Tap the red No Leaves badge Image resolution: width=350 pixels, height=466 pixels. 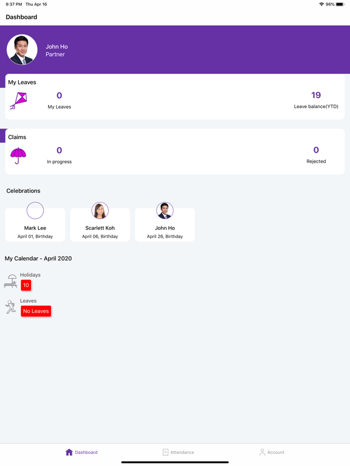coord(36,311)
